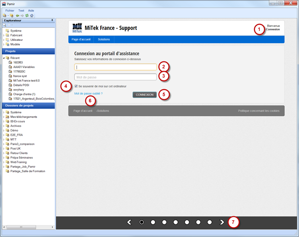
Task: Click the Explorateur scrollbar right arrow
Action: (x=52, y=227)
